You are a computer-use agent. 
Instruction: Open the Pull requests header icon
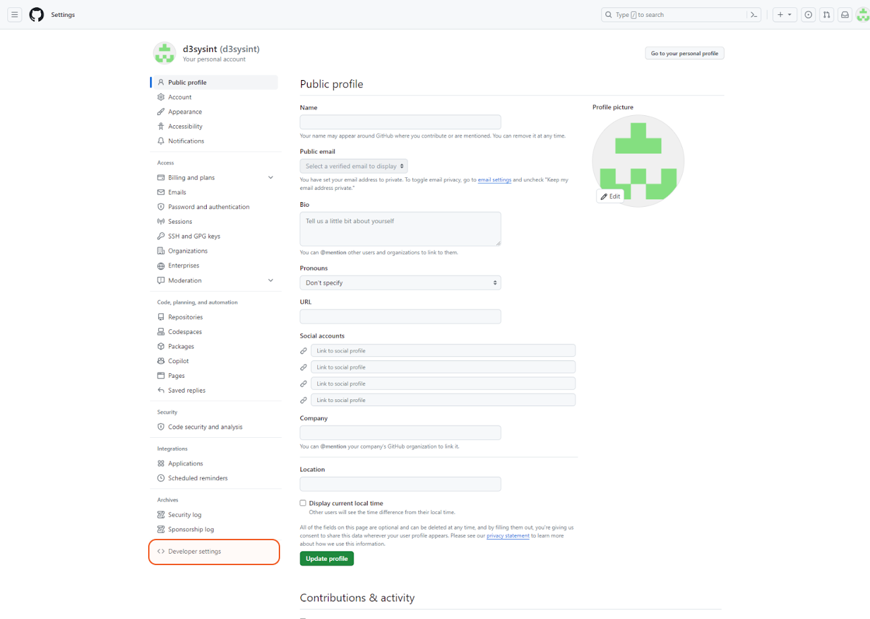click(x=826, y=15)
